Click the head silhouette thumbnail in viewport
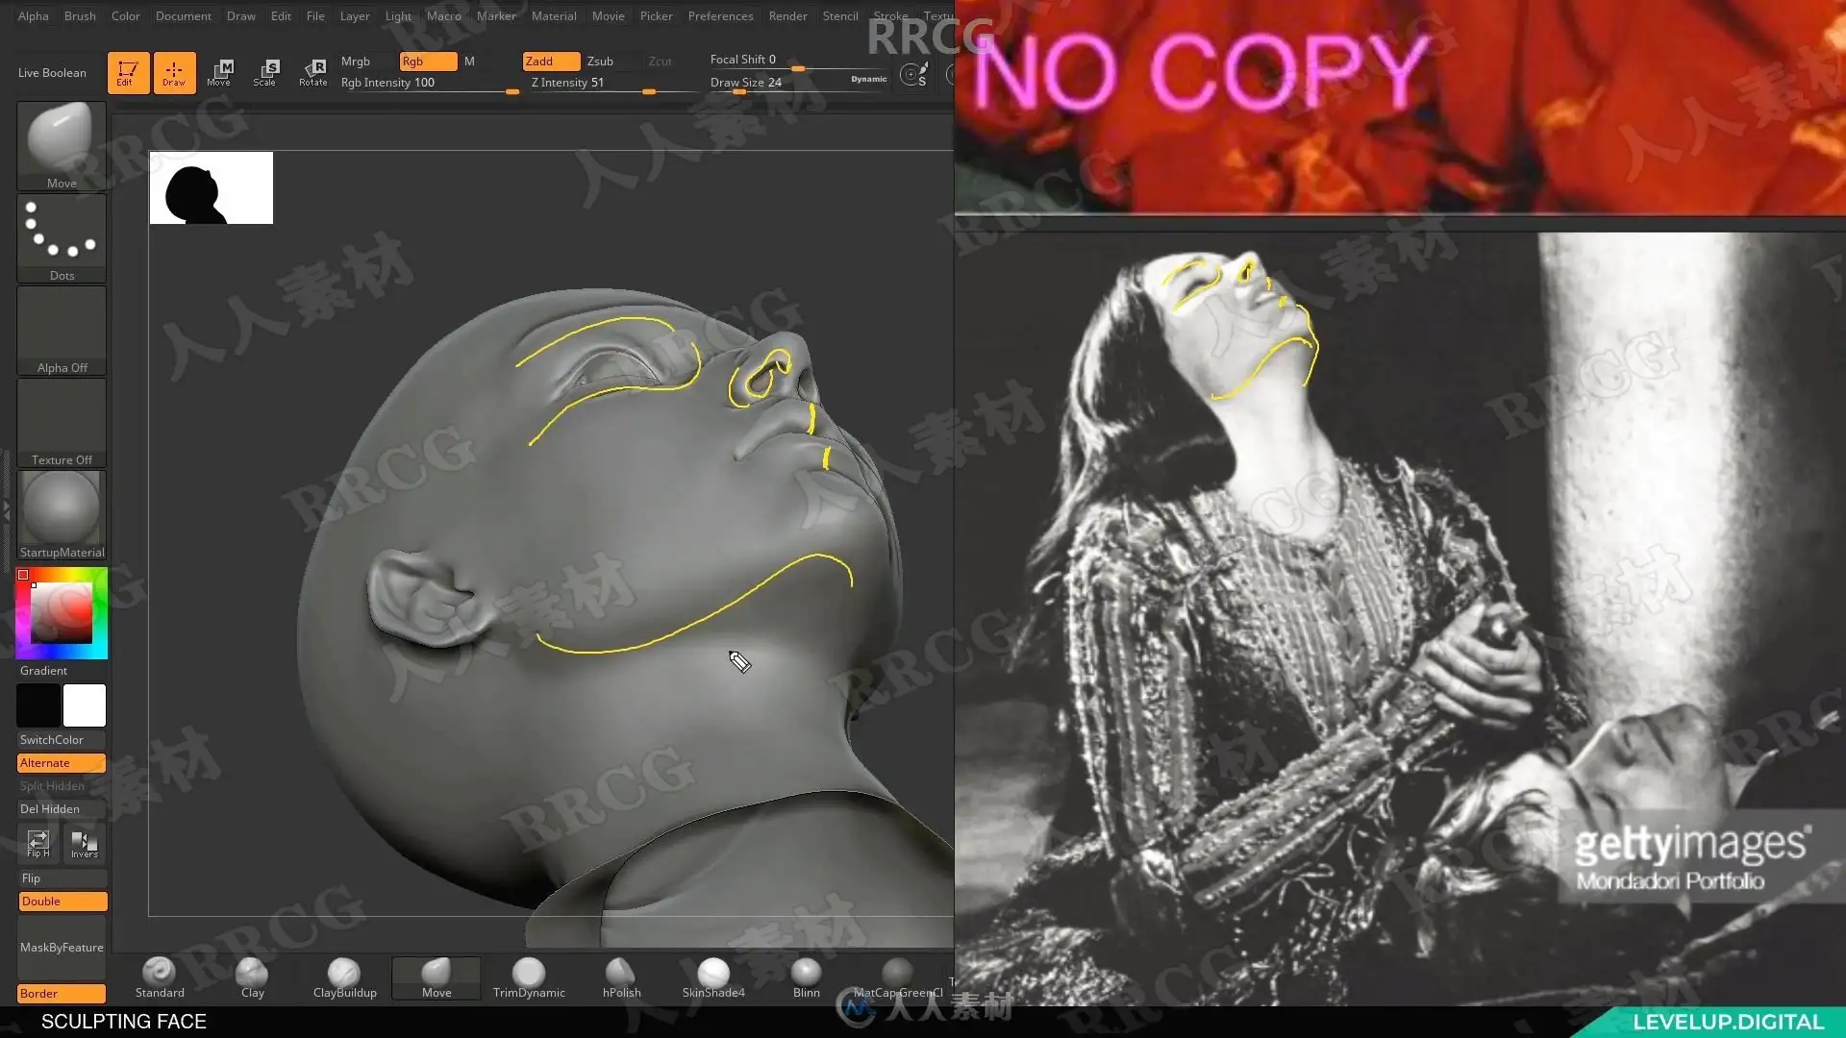1846x1038 pixels. click(x=212, y=187)
